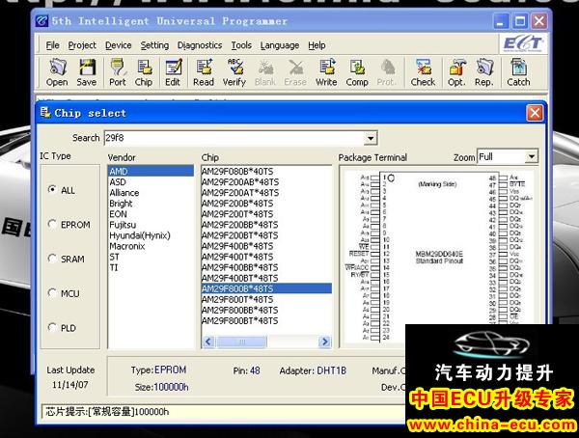
Task: Expand the Search history dropdown arrow
Action: tap(370, 139)
